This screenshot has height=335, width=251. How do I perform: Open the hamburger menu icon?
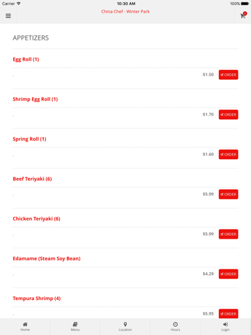[8, 16]
